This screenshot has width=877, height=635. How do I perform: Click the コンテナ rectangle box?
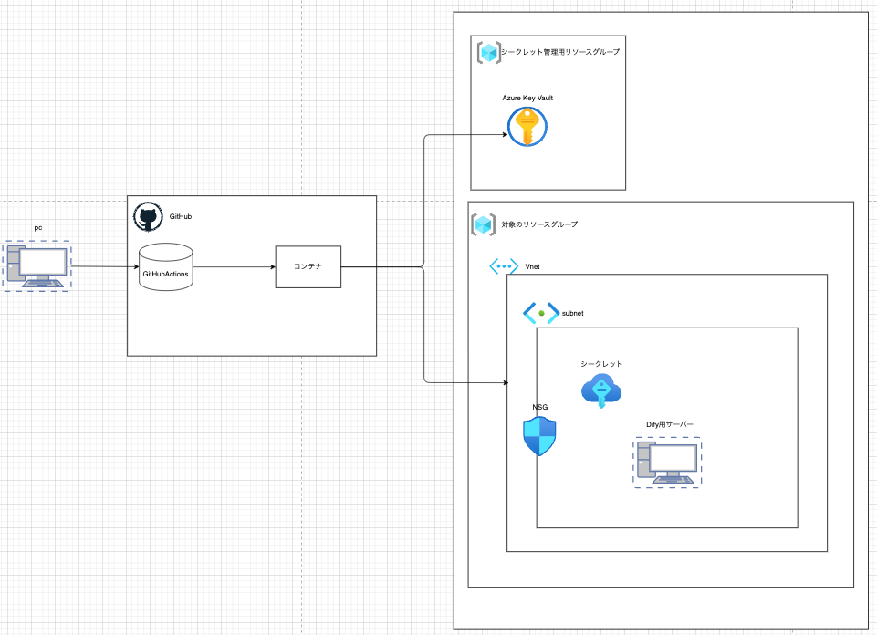tap(308, 266)
